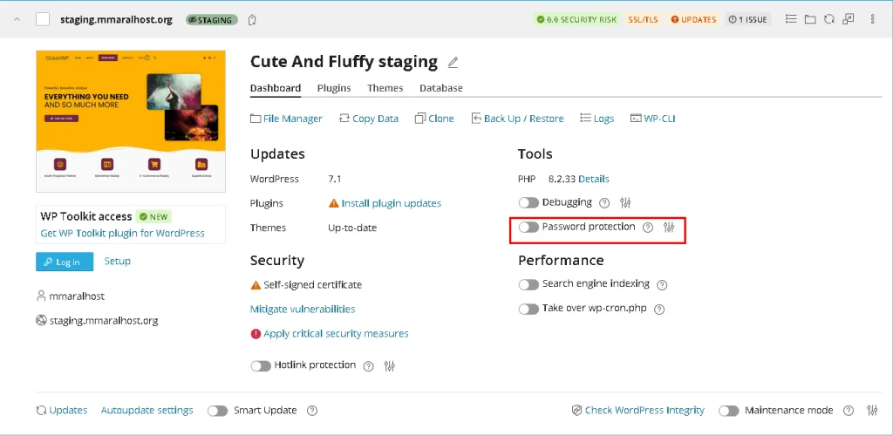This screenshot has height=436, width=893.
Task: Toggle Search engine indexing switch
Action: [528, 284]
